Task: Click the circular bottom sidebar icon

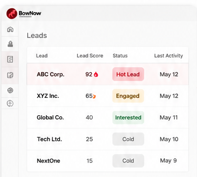Action: click(10, 103)
